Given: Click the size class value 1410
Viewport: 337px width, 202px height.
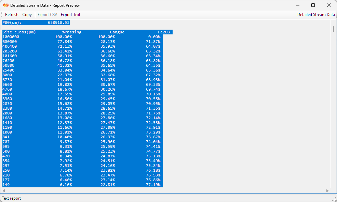Looking at the screenshot, I should point(7,123).
